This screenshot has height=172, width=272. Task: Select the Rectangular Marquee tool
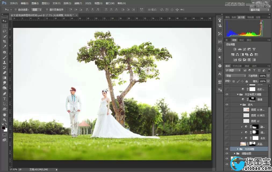[x=5, y=26]
